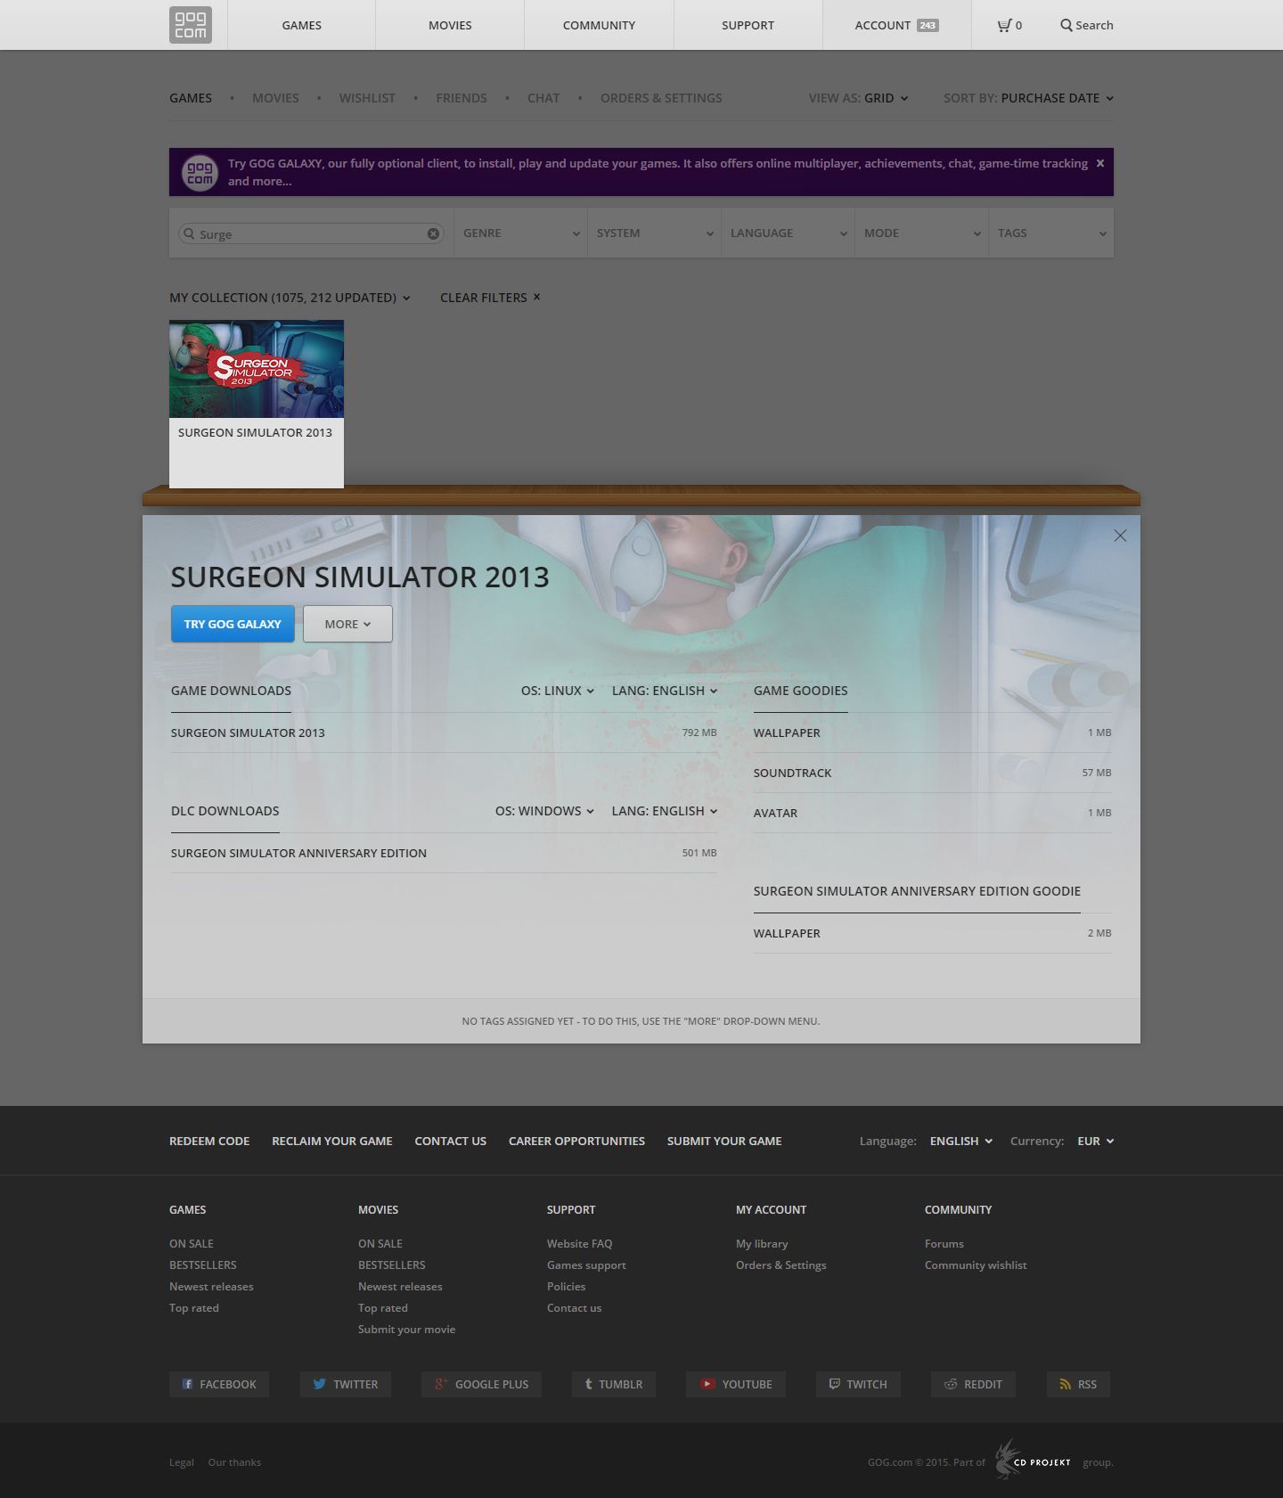
Task: Click the CD Projekt logo in footer
Action: point(1034,1459)
